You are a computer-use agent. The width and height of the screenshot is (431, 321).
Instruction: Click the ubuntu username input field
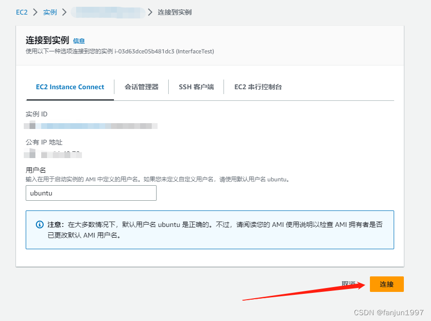click(x=91, y=193)
